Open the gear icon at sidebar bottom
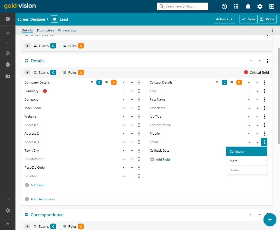The height and width of the screenshot is (230, 280). pos(8,211)
